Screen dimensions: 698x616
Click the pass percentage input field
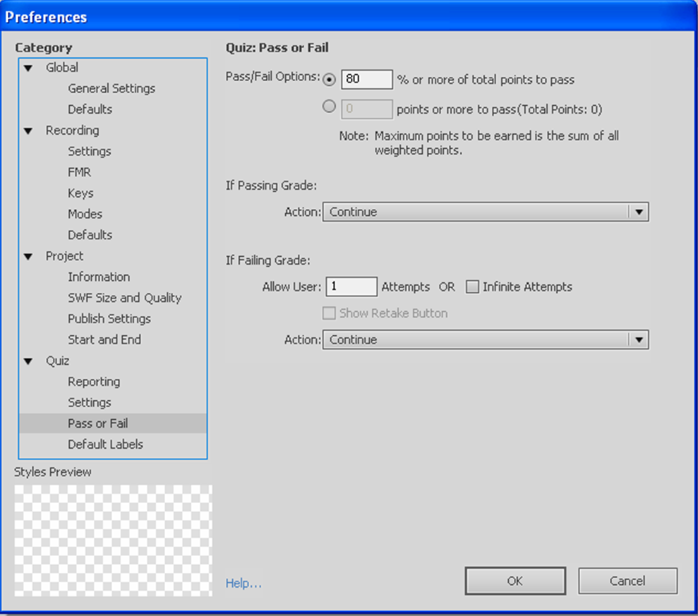pyautogui.click(x=366, y=80)
